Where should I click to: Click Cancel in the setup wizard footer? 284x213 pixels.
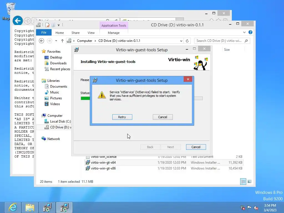point(196,147)
